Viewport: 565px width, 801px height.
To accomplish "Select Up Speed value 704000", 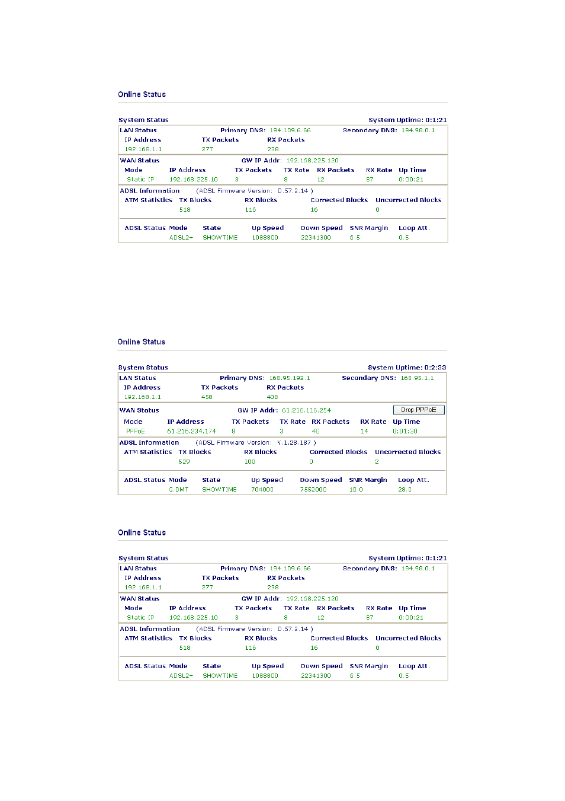I will click(x=262, y=490).
